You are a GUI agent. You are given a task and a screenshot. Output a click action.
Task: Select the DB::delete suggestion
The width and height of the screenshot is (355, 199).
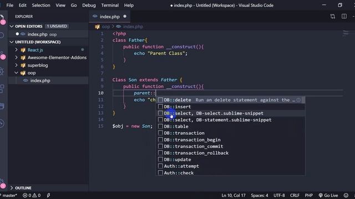pos(231,100)
